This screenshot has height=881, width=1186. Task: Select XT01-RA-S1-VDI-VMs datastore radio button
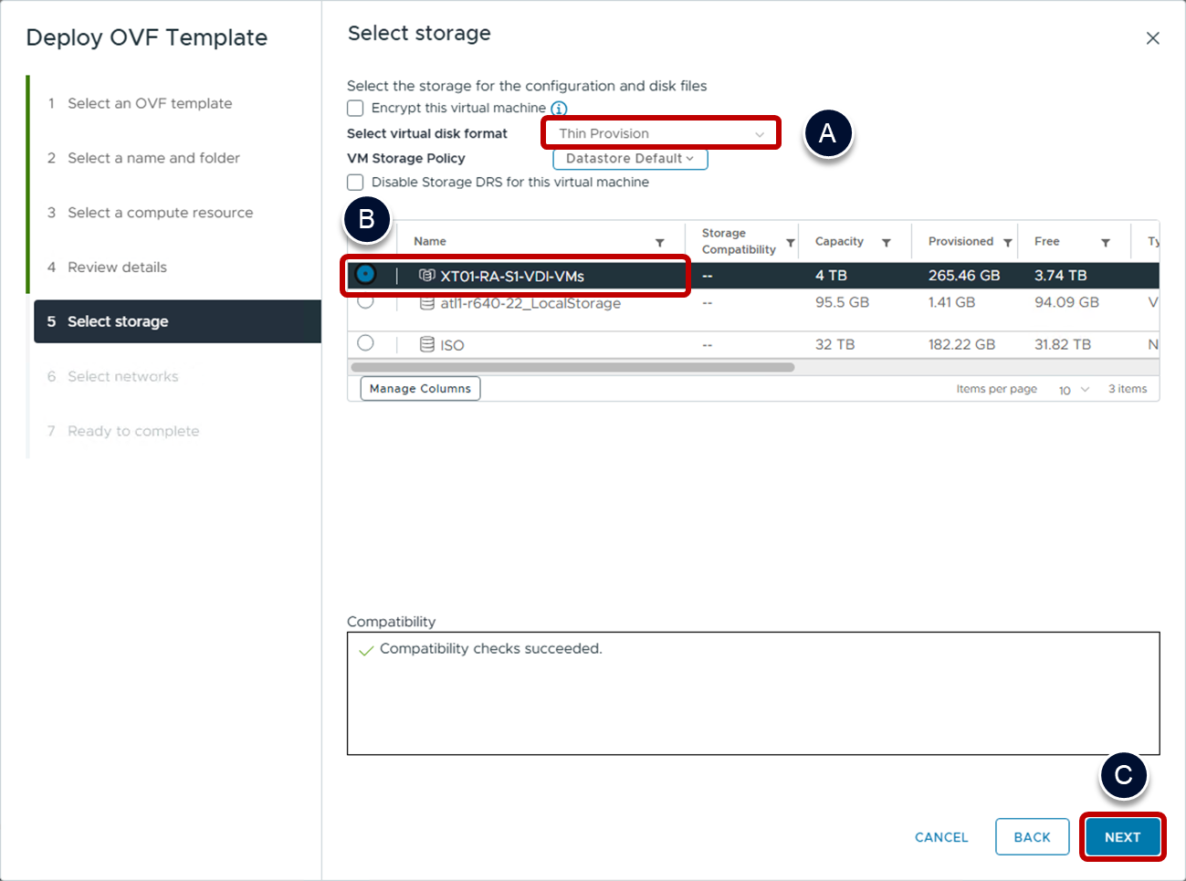point(366,274)
